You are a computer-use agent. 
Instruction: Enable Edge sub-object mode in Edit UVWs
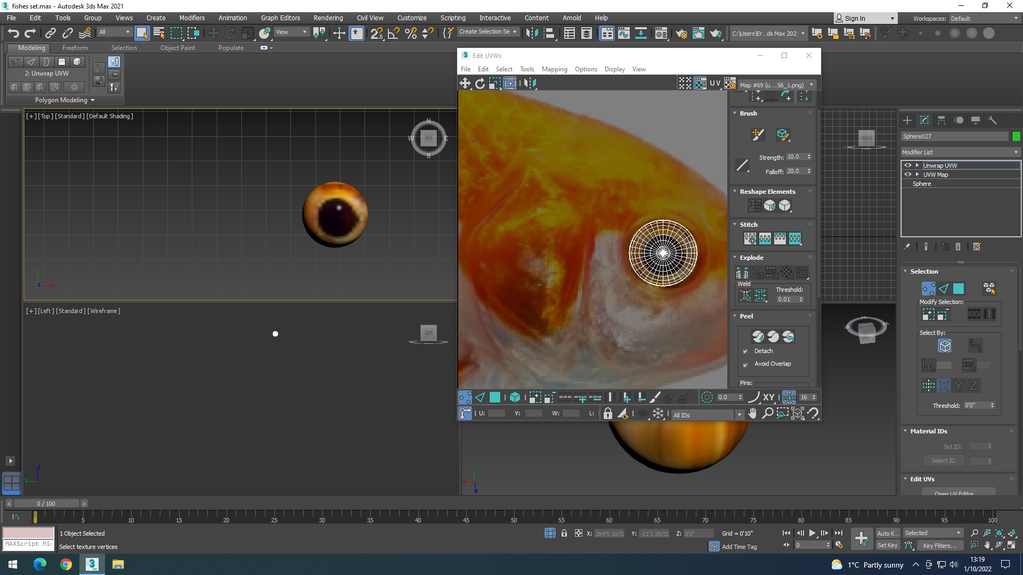pyautogui.click(x=480, y=397)
